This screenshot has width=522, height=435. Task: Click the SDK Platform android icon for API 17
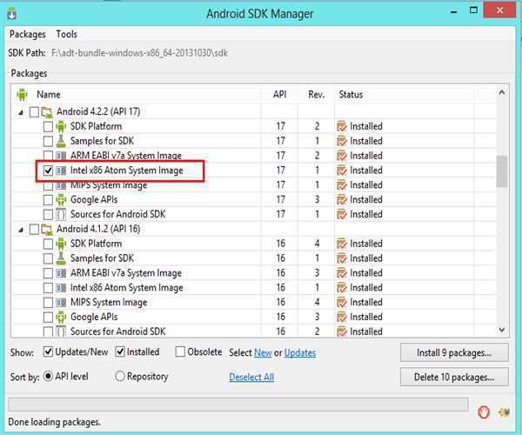[61, 126]
